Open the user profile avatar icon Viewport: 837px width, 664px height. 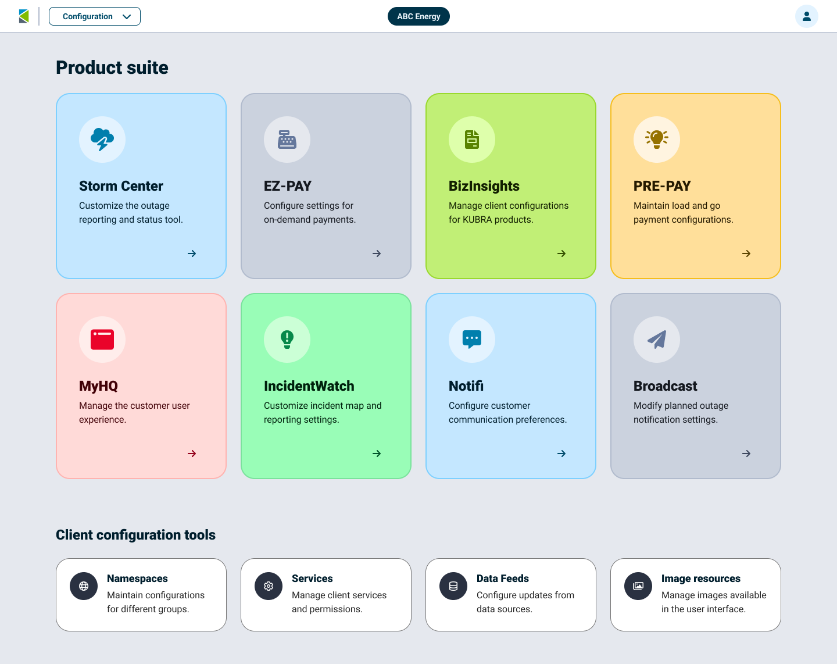click(807, 16)
